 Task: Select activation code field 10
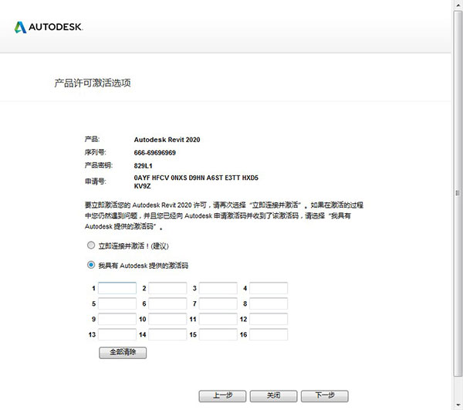pos(167,319)
